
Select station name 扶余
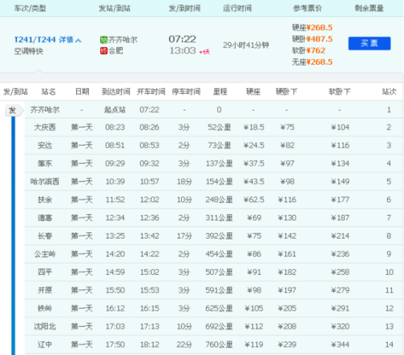[x=44, y=200]
